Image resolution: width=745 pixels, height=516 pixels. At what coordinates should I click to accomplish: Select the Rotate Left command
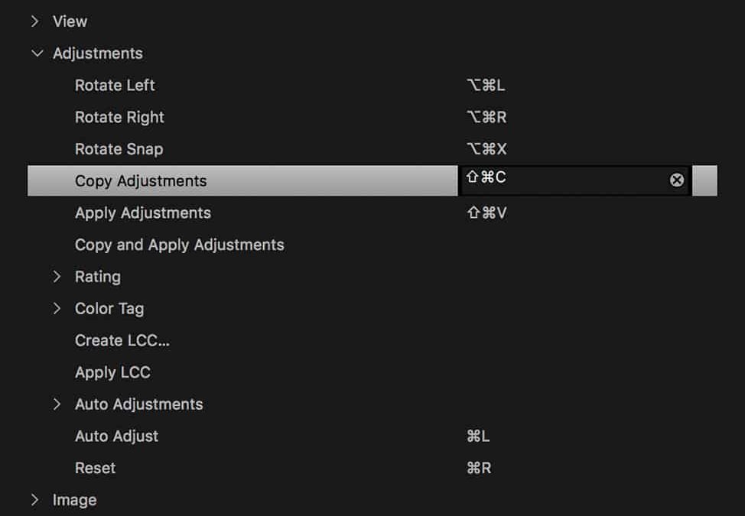(115, 86)
